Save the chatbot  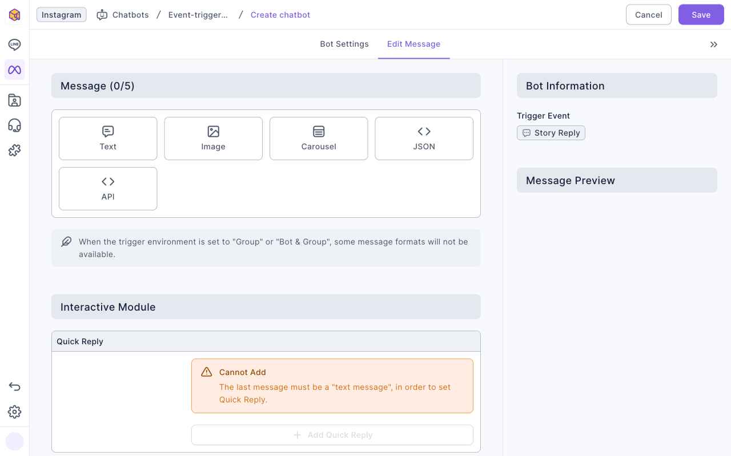(x=701, y=15)
